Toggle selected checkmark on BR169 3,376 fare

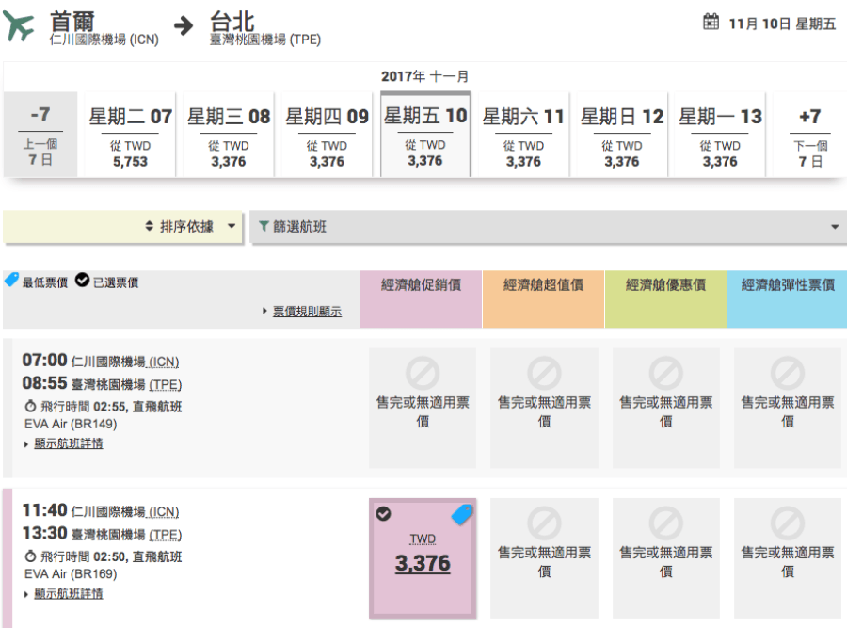point(383,513)
